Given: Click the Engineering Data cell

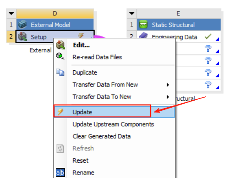Looking at the screenshot, I should pos(179,37).
